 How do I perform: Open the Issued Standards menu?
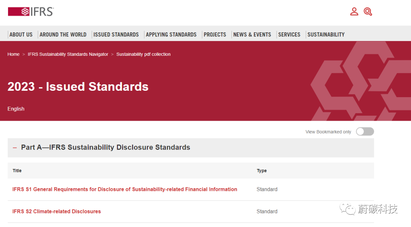click(x=116, y=35)
